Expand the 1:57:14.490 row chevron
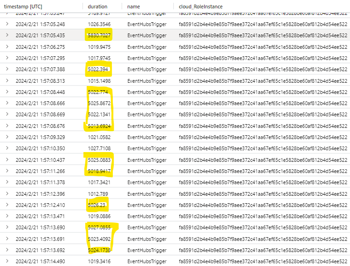350x266 pixels. point(7,261)
